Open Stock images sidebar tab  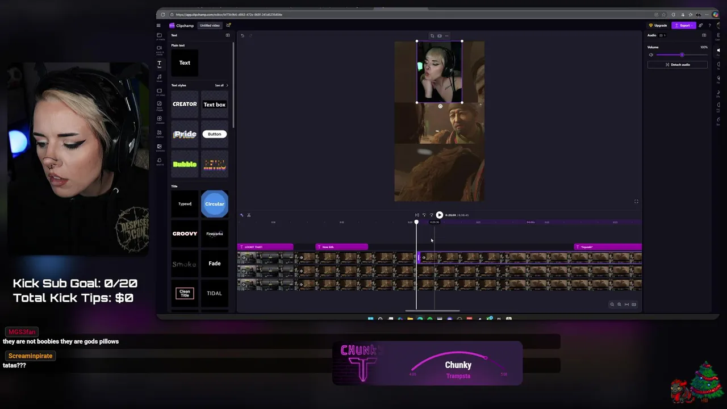click(x=160, y=106)
